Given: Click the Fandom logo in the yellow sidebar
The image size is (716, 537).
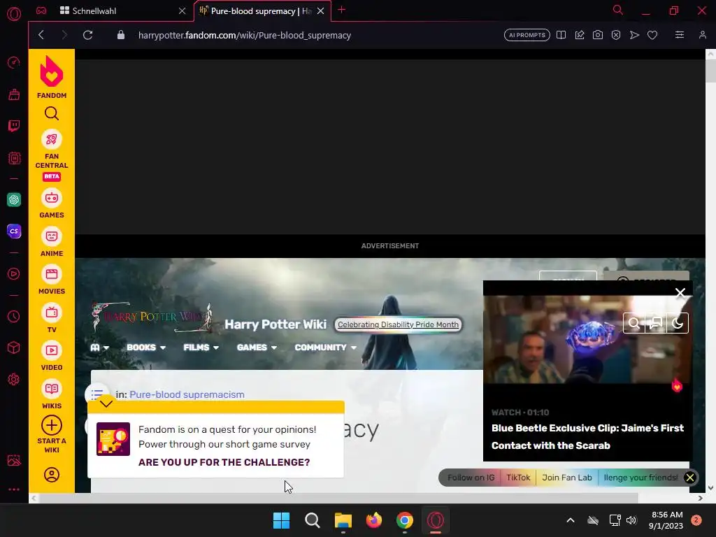Looking at the screenshot, I should [52, 77].
